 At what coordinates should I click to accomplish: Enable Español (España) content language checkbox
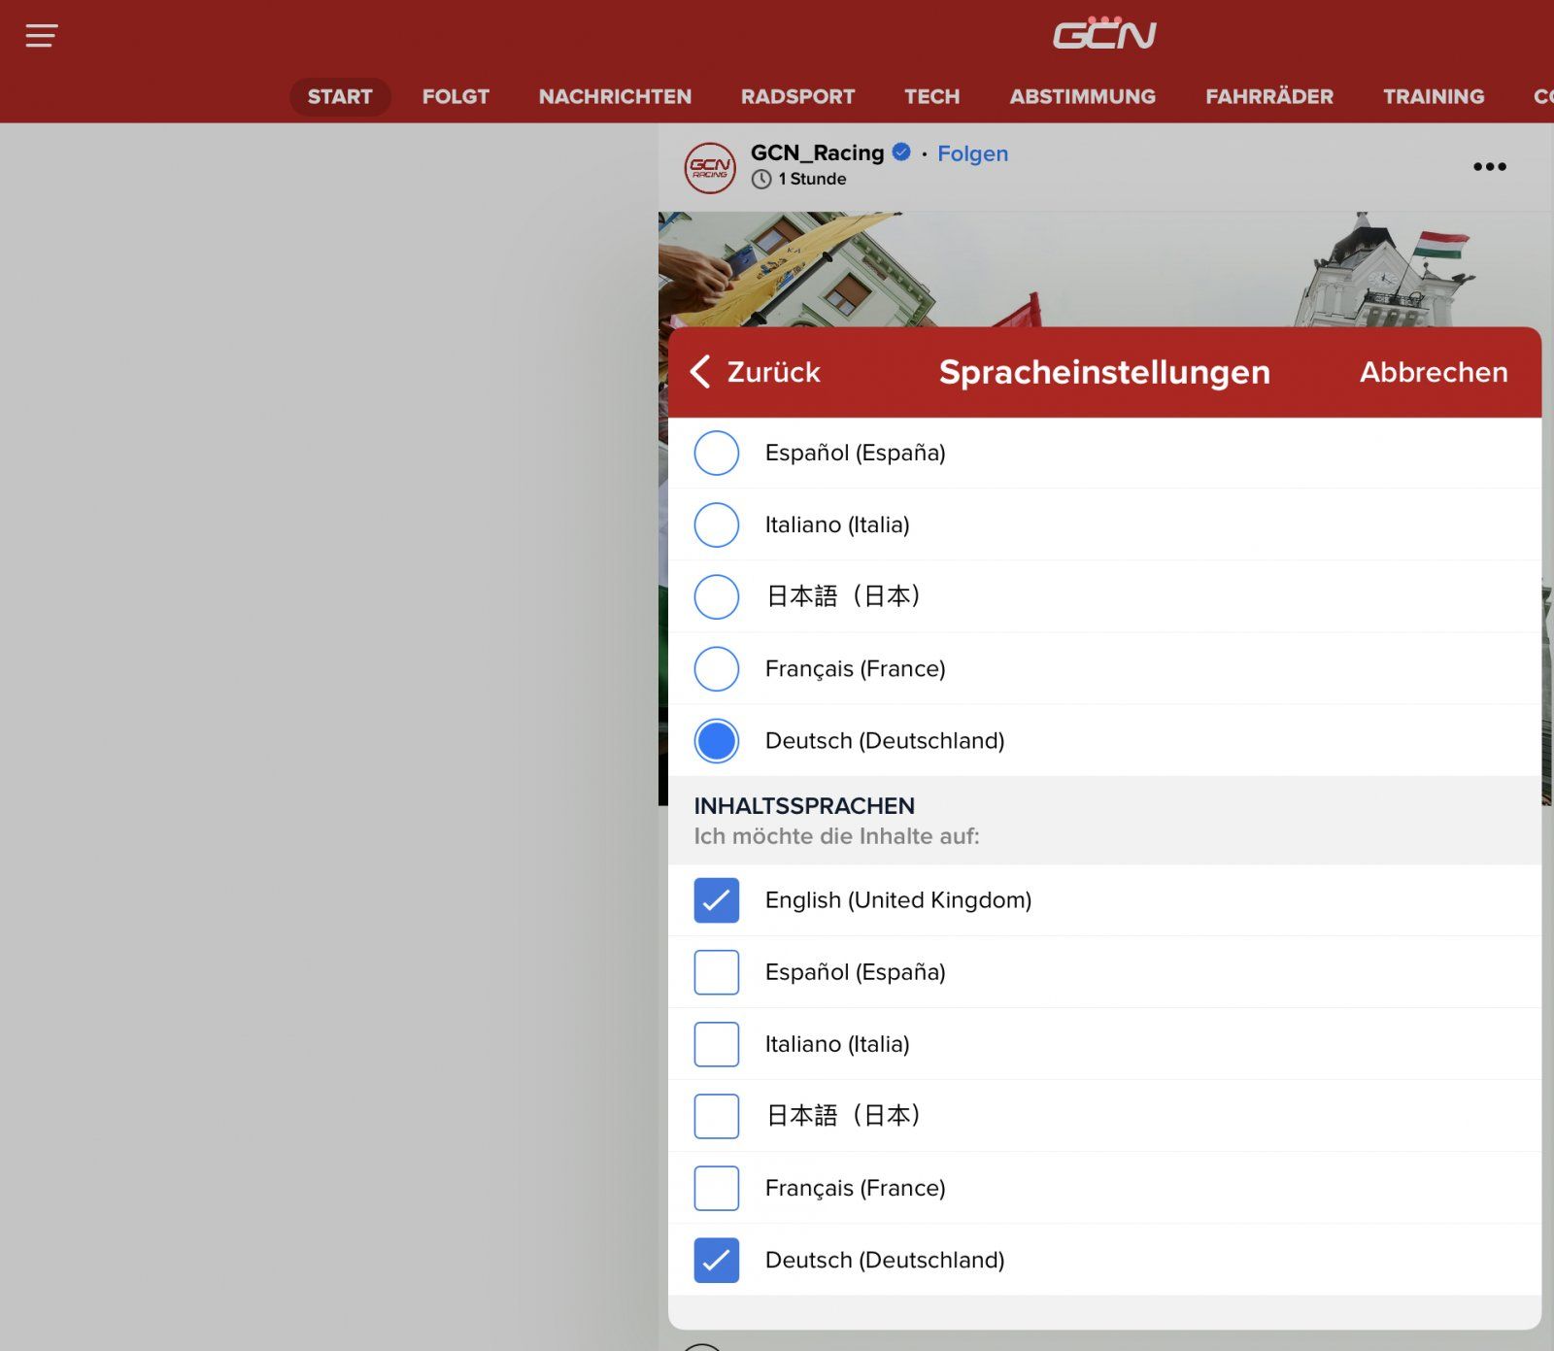[717, 972]
